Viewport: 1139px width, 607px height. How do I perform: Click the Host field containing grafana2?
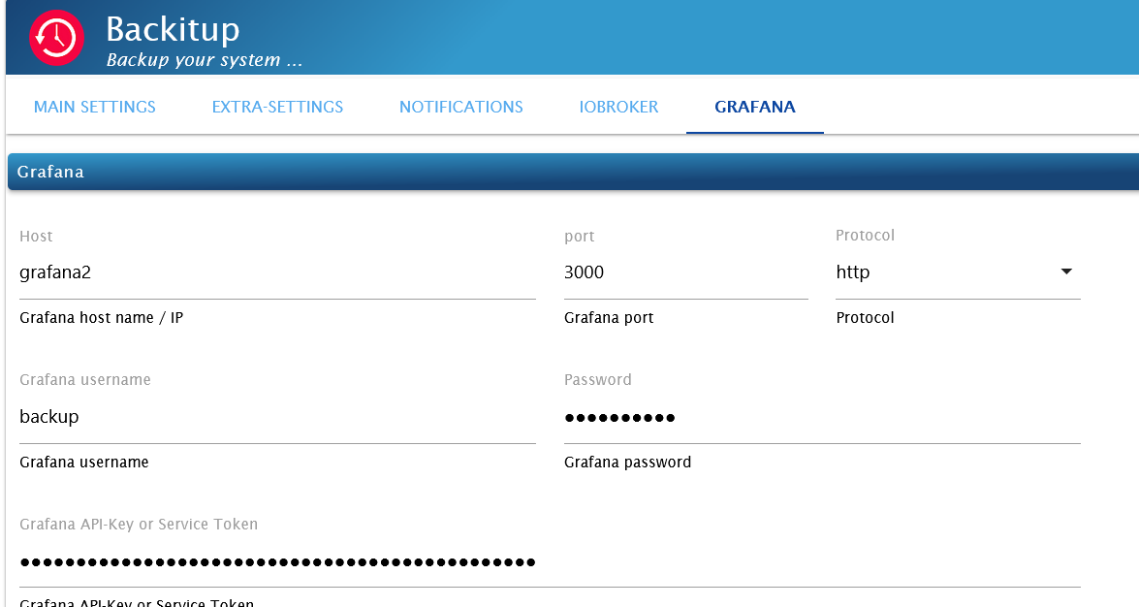(277, 272)
